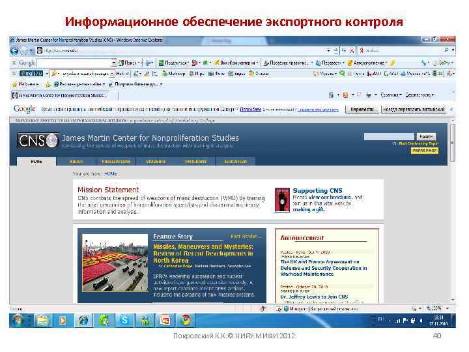Open the Windows Start button
The image size is (469, 352).
click(x=17, y=321)
